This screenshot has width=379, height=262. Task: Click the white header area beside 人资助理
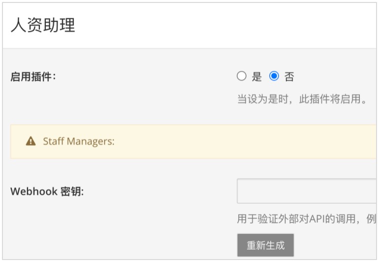pyautogui.click(x=225, y=25)
